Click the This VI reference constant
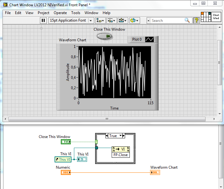The width and height of the screenshot is (224, 189). (63, 160)
